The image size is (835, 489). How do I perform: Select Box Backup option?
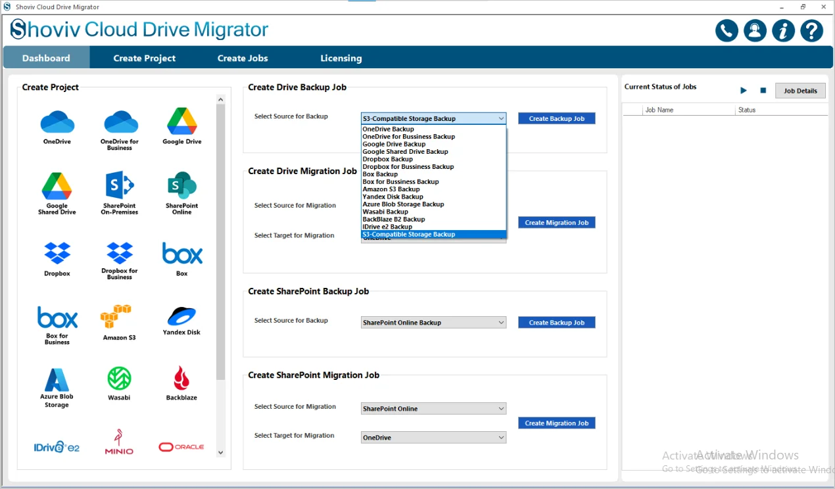pos(434,174)
